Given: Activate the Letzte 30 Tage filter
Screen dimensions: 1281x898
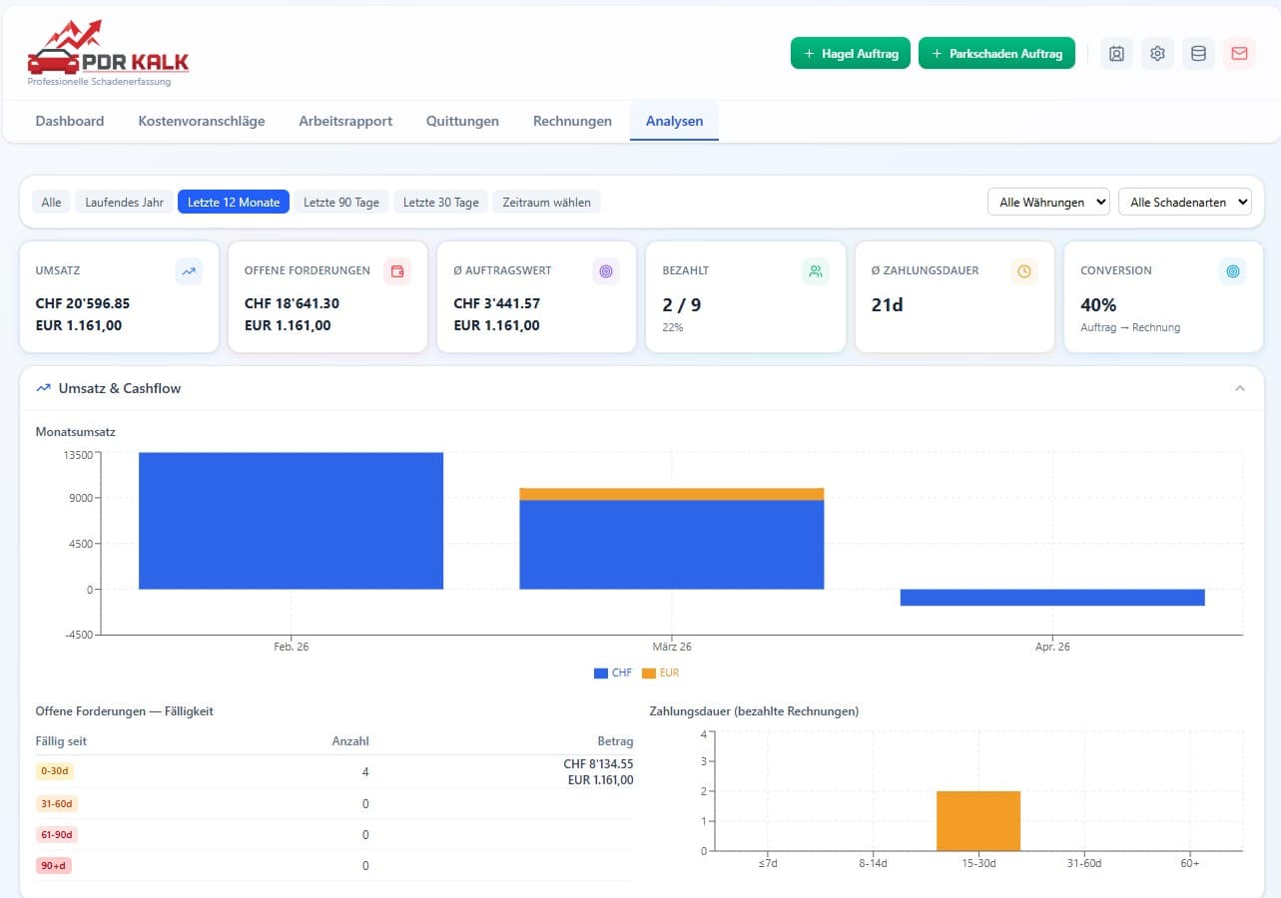Looking at the screenshot, I should [x=440, y=202].
